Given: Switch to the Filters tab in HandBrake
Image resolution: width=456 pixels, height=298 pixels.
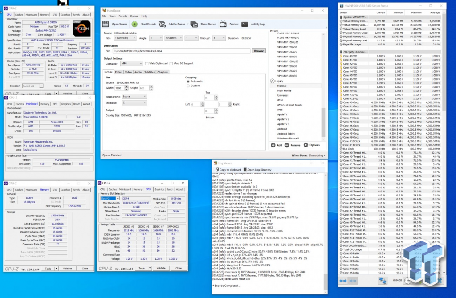Looking at the screenshot, I should click(119, 72).
